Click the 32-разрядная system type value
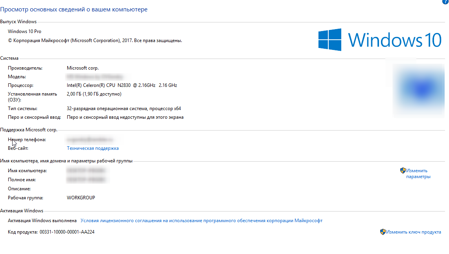 pos(124,109)
